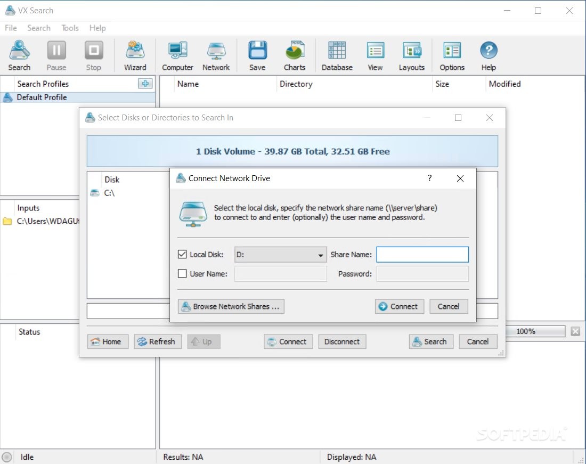
Task: Click the Disconnect button
Action: (342, 341)
